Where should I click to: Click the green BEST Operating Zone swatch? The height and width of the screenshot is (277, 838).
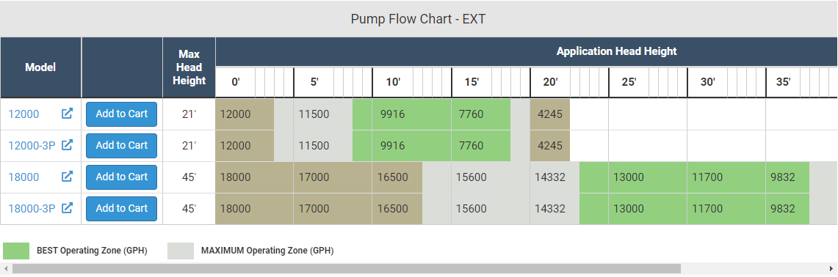16,251
